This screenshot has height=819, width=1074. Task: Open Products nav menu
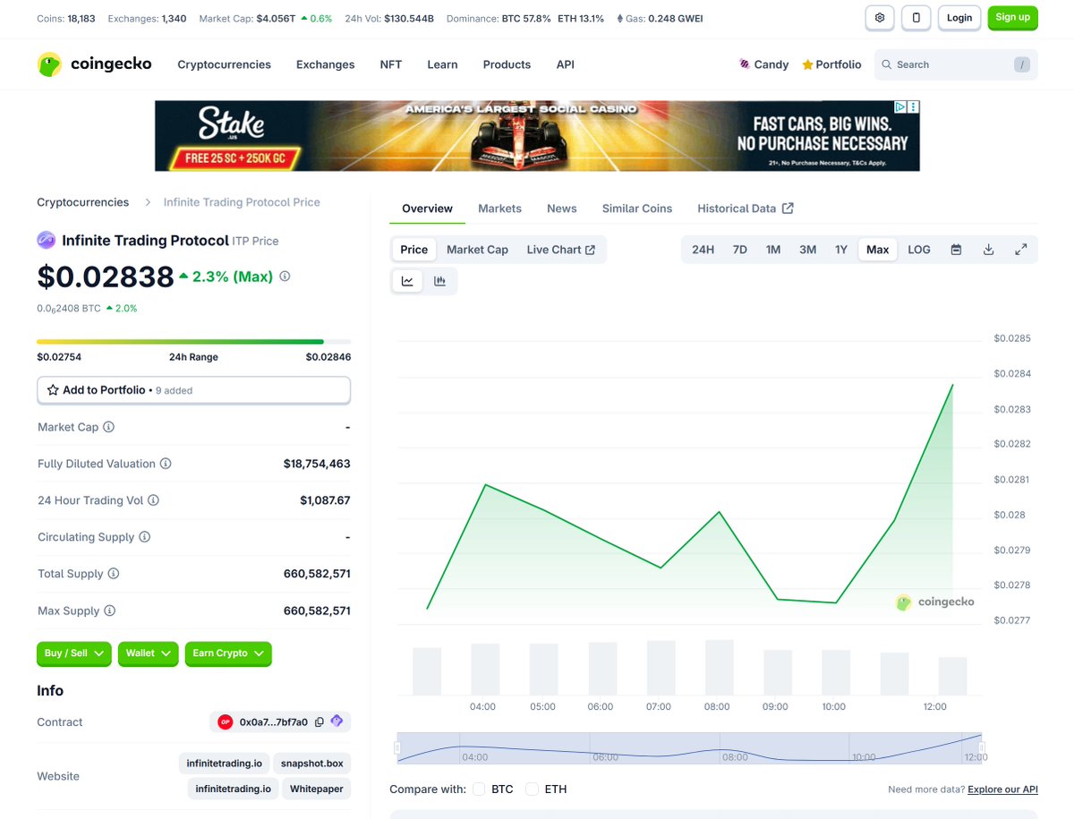507,64
